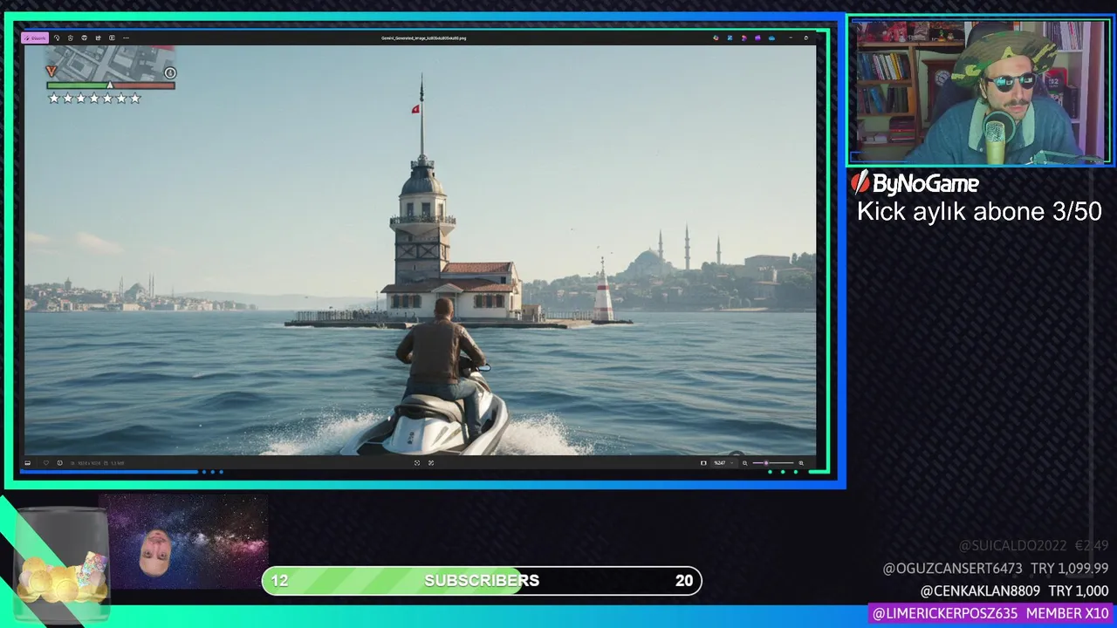Click the galaxy upside-down face thumbnail
This screenshot has height=628, width=1117.
coord(183,543)
